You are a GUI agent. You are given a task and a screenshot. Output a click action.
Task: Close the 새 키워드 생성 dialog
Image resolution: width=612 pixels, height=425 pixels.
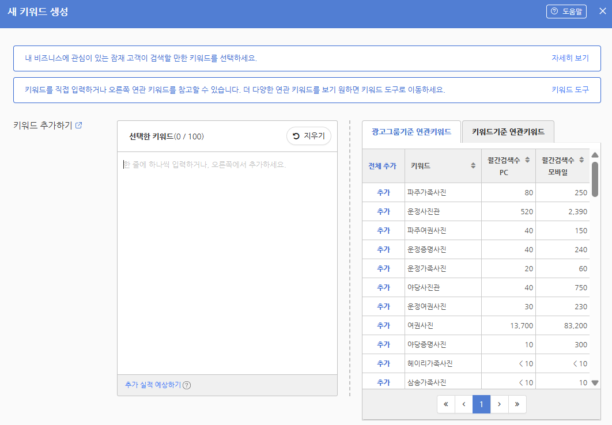tap(602, 12)
